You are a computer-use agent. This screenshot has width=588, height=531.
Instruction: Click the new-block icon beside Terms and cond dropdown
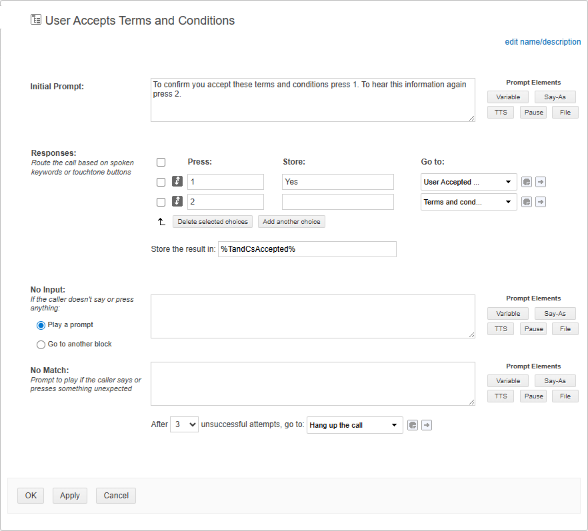[527, 202]
